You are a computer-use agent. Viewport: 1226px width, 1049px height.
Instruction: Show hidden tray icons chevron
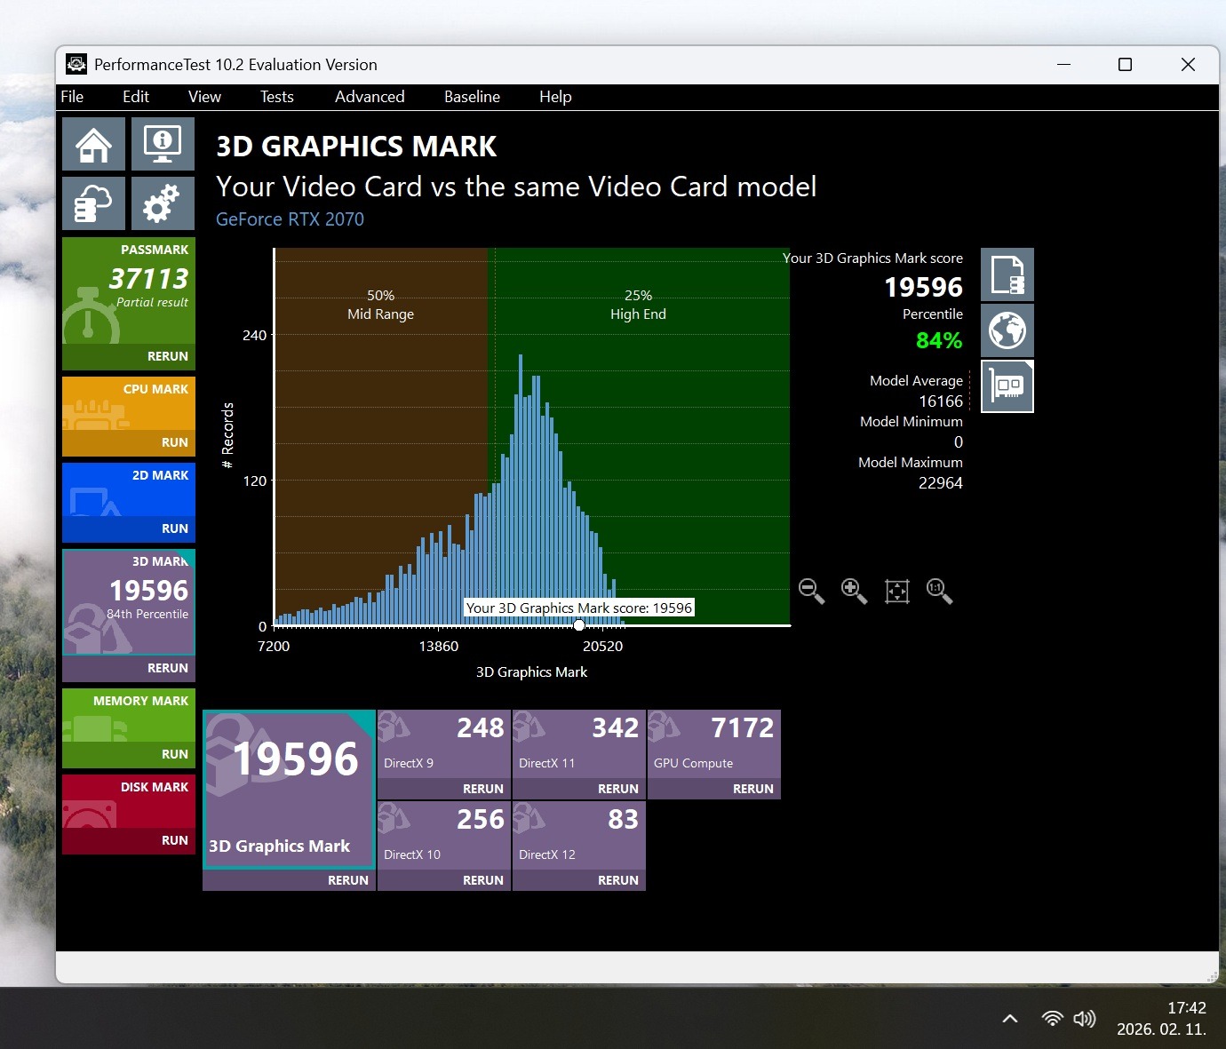click(x=1010, y=1019)
